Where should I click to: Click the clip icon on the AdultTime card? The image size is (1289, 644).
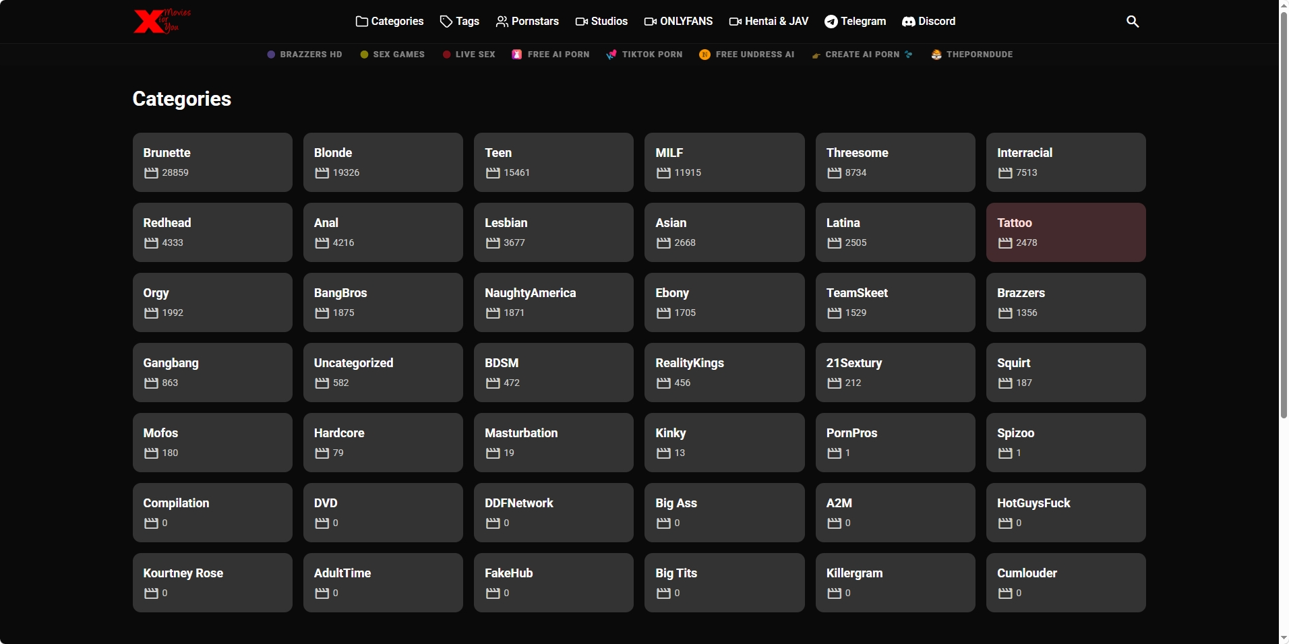(x=322, y=593)
